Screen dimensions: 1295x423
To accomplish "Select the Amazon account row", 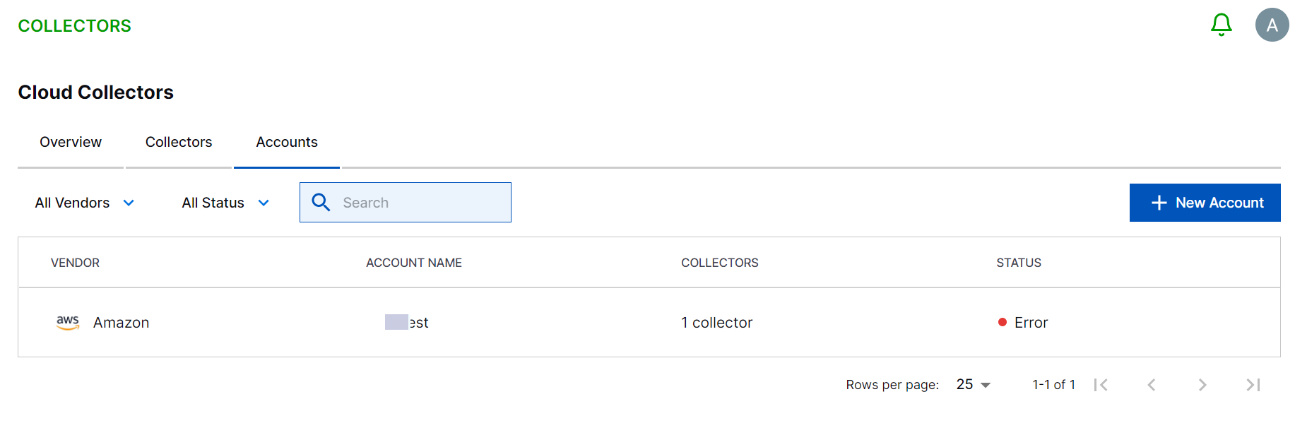I will point(495,322).
